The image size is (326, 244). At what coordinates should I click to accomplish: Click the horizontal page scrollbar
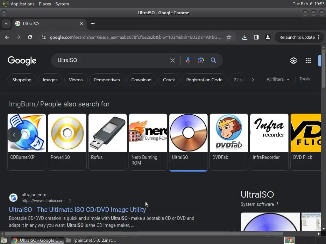coord(144,234)
